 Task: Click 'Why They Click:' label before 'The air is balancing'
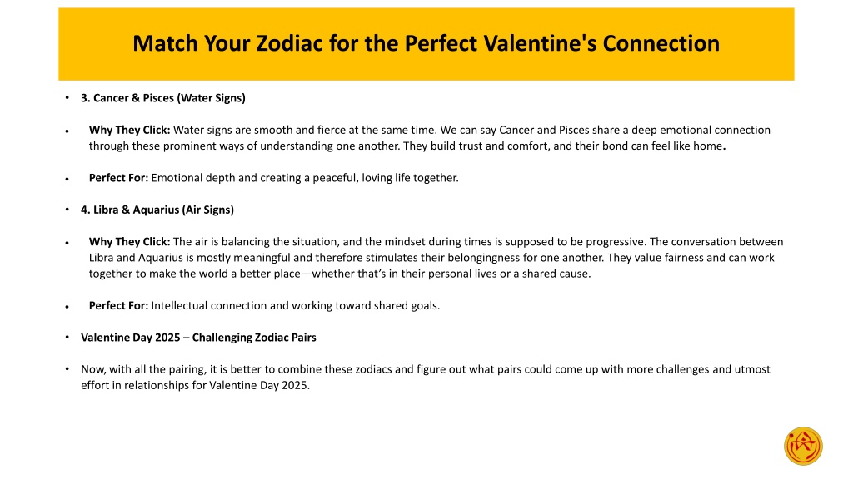pos(129,242)
